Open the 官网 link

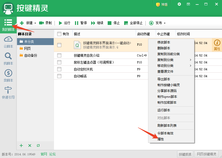[44, 154]
